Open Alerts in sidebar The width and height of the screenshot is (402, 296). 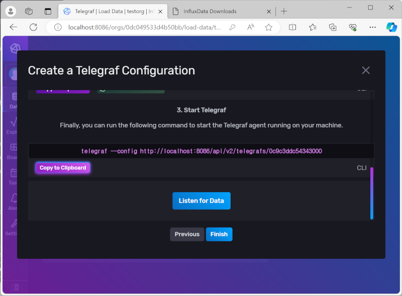pos(12,202)
